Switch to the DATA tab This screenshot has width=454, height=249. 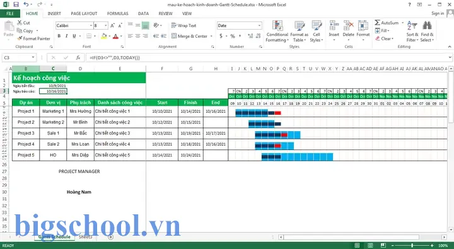tap(143, 14)
